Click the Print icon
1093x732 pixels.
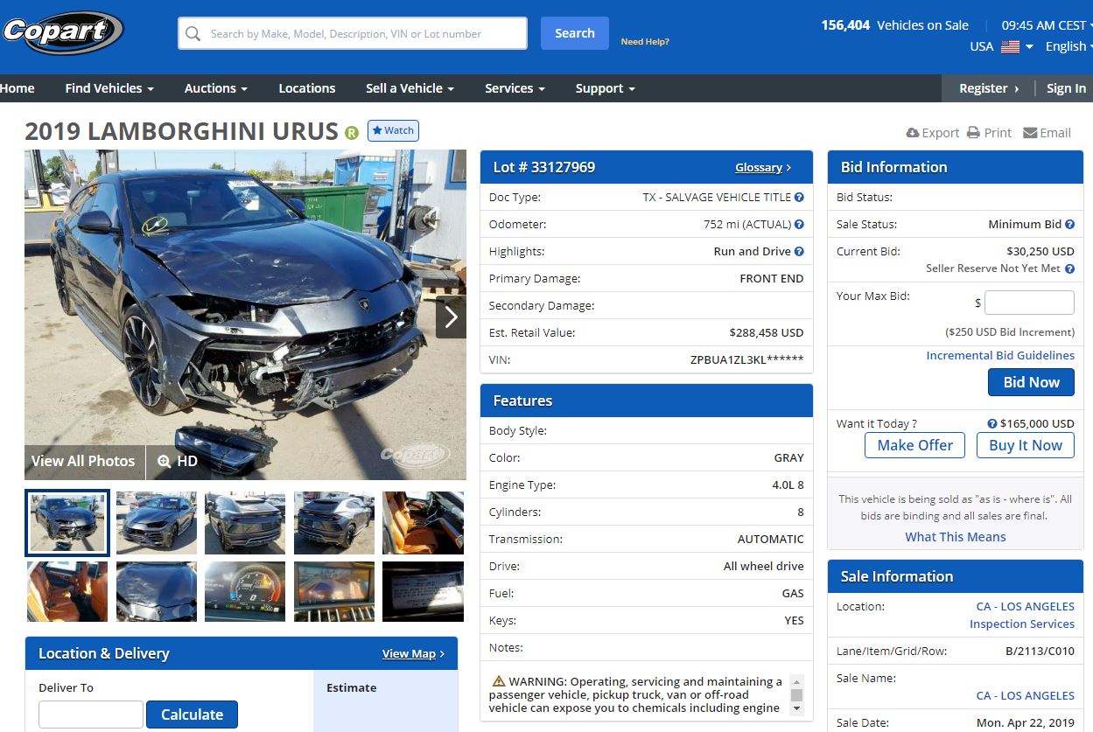coord(973,133)
